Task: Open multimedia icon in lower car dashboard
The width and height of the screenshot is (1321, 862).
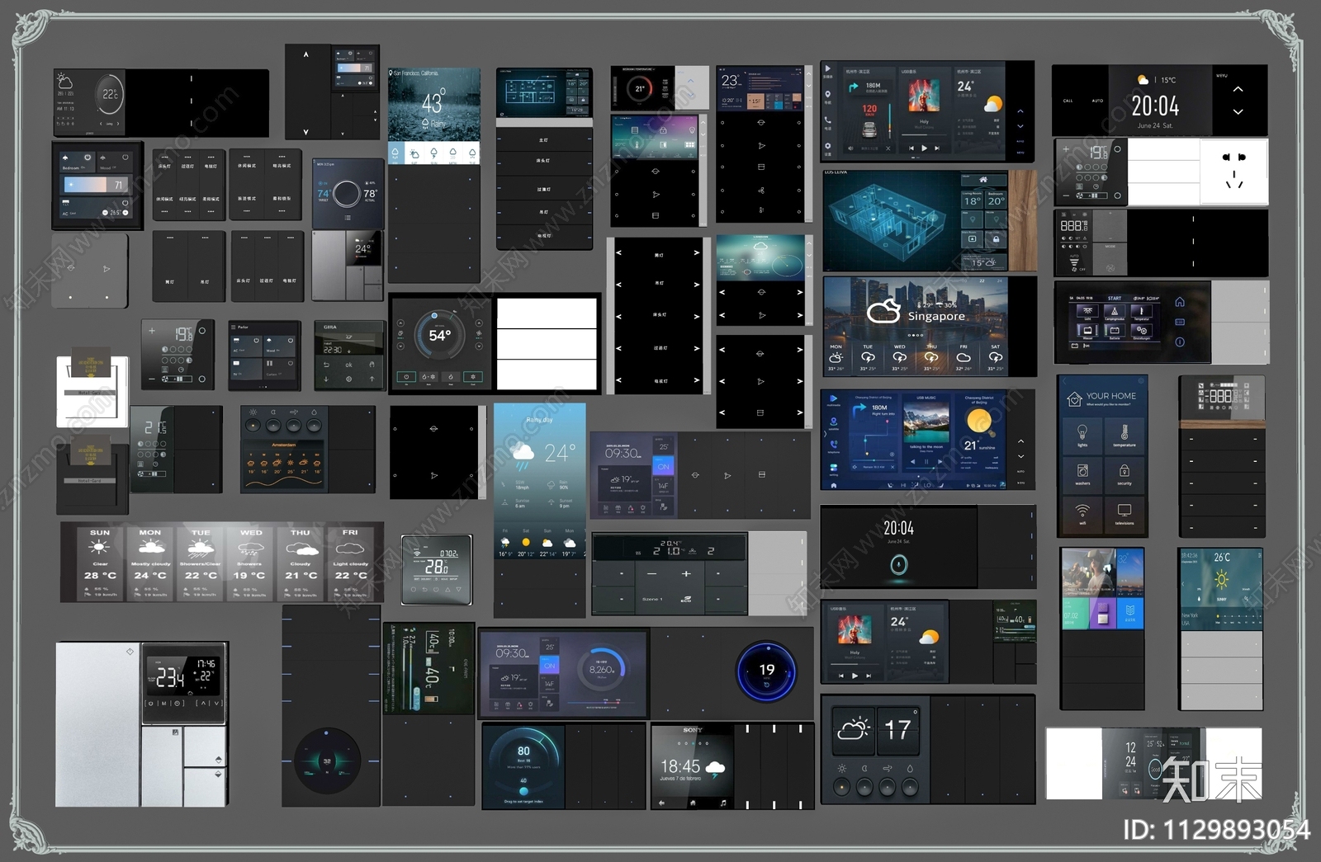Action: click(x=834, y=398)
